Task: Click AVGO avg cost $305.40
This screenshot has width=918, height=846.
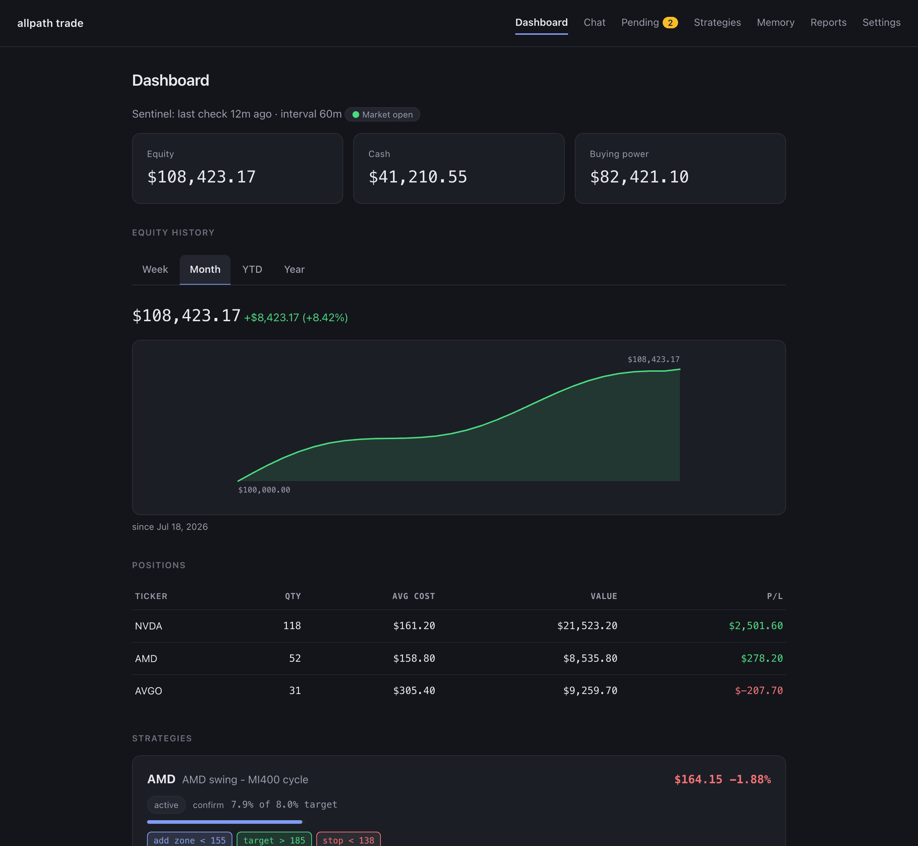Action: point(414,691)
